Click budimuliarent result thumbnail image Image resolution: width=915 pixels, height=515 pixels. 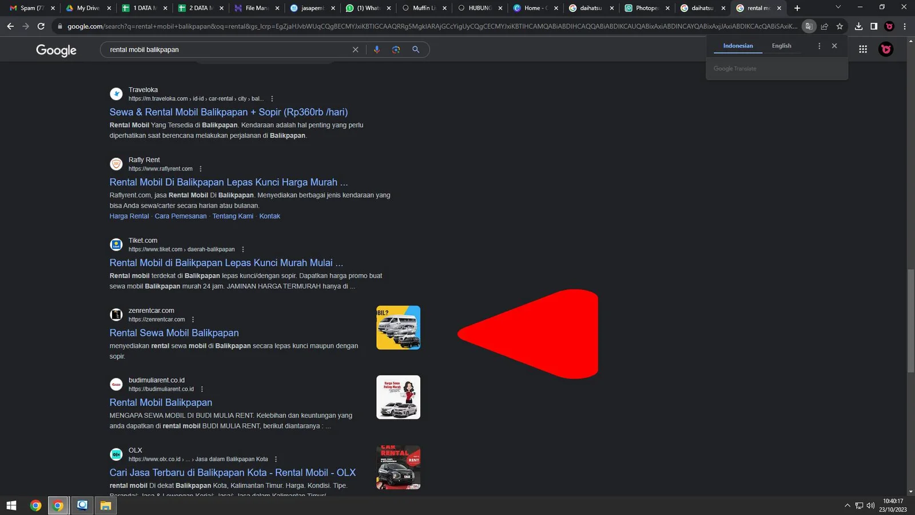[x=398, y=397]
